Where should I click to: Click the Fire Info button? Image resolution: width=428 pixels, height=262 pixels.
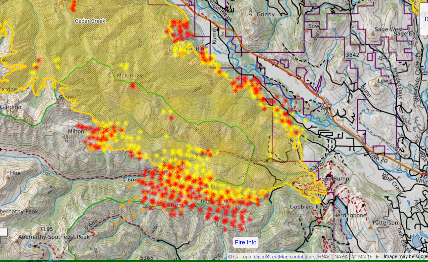click(246, 242)
